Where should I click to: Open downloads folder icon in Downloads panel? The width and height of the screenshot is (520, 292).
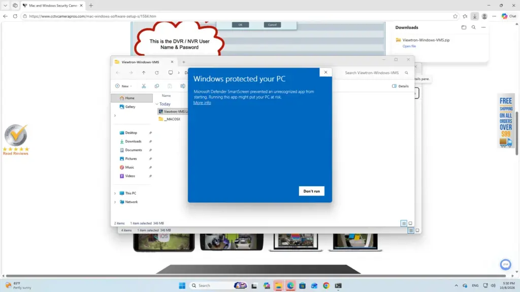pos(464,27)
